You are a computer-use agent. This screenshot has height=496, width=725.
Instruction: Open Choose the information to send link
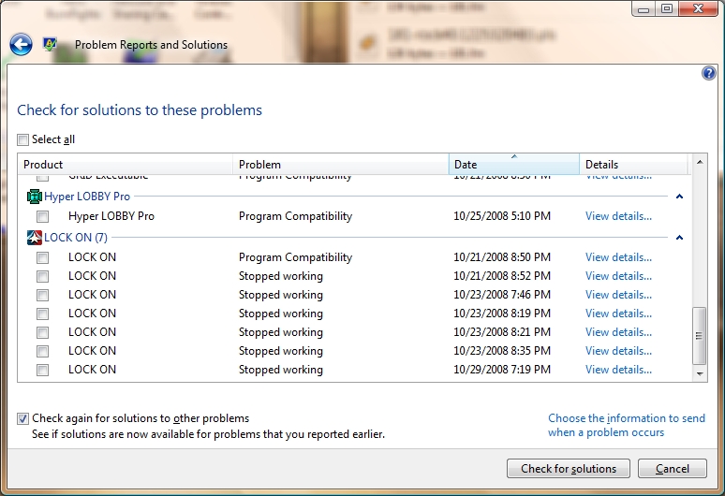click(627, 425)
